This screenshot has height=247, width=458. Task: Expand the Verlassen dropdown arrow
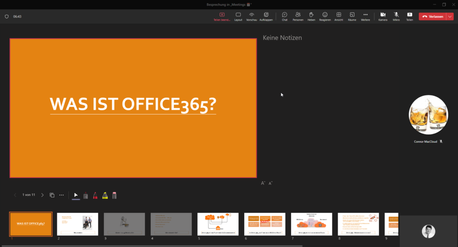[450, 17]
